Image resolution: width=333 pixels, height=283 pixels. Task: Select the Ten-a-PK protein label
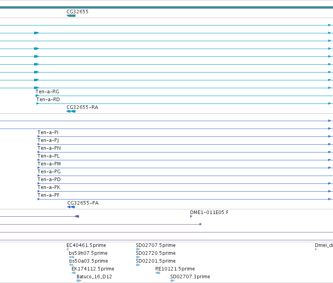point(49,187)
